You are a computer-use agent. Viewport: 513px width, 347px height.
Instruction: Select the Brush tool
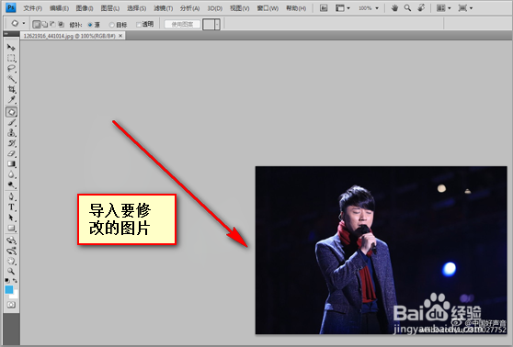click(x=11, y=123)
